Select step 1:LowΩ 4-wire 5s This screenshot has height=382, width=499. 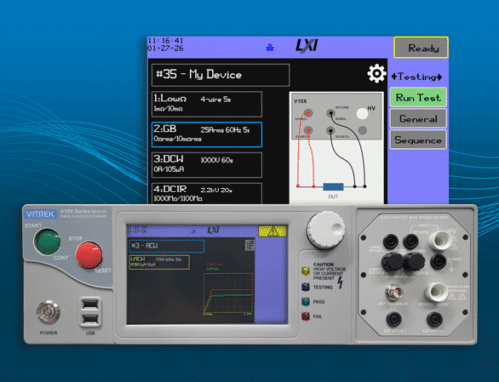pos(207,104)
